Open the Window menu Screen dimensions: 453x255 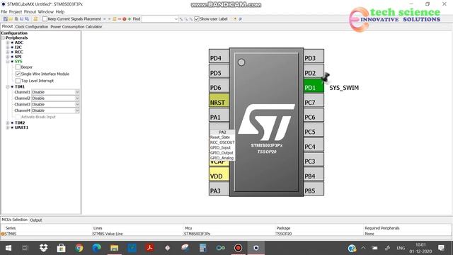(x=45, y=12)
